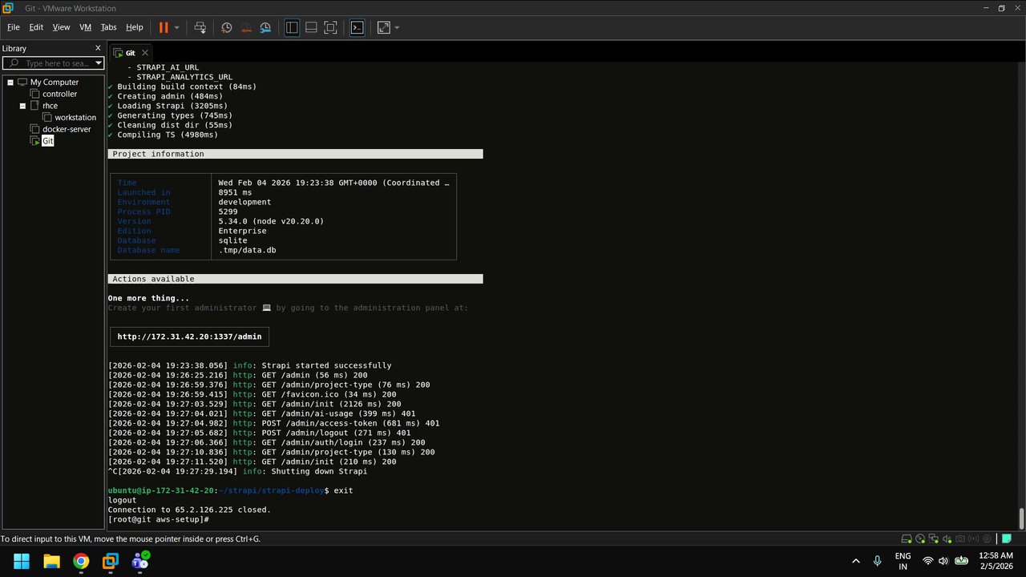Select My Computer in the library
The width and height of the screenshot is (1026, 577).
(55, 83)
